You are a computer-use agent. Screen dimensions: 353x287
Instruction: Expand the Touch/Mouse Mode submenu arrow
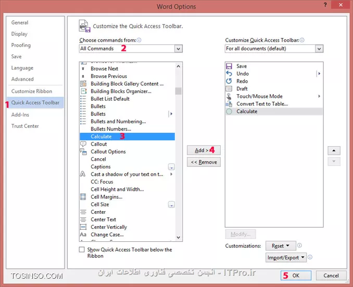coord(319,96)
